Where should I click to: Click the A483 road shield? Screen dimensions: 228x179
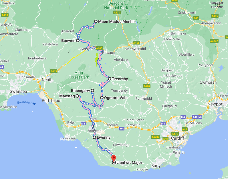[x=5, y=15]
